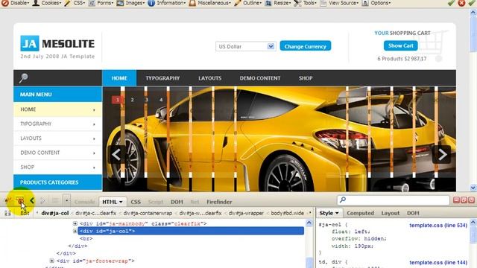Open the Tools toolbar menu
The image size is (477, 268).
coord(306,3)
